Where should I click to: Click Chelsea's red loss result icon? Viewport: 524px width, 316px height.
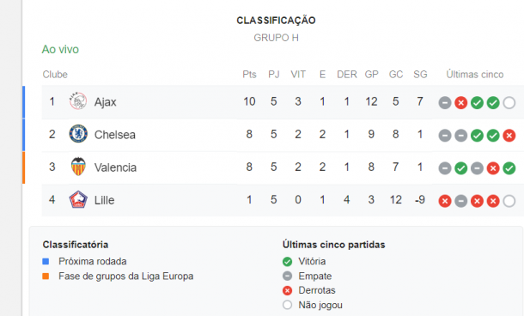[509, 136]
